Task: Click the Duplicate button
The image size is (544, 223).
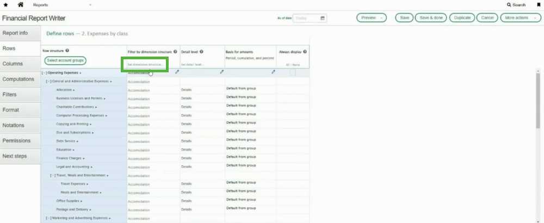Action: tap(462, 18)
